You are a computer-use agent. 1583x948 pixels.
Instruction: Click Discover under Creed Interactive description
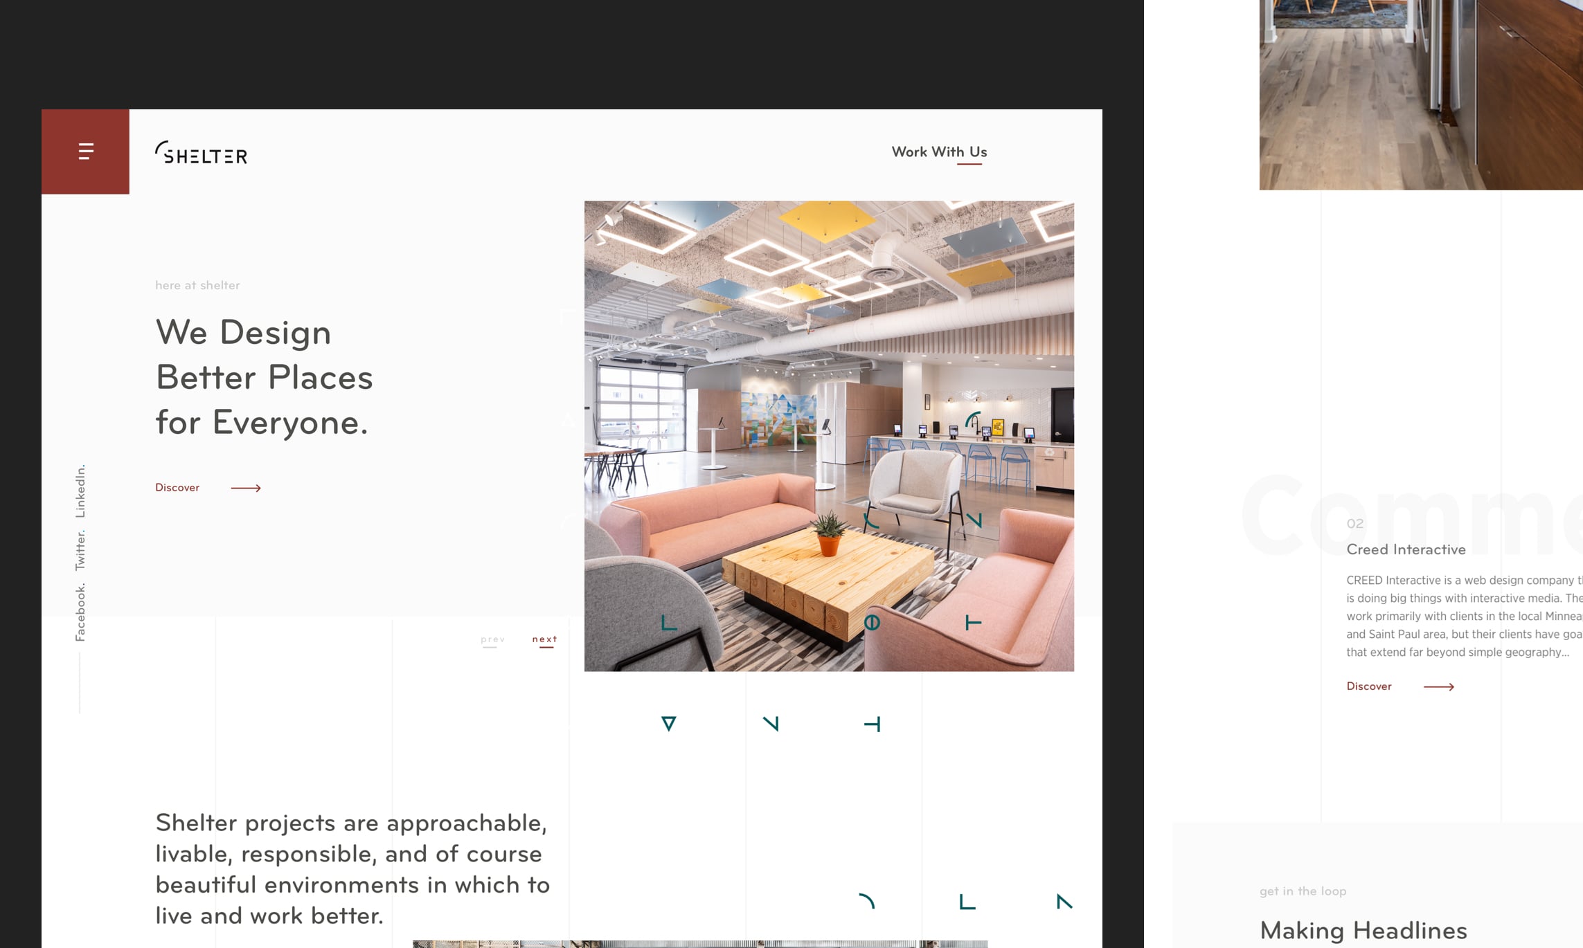(x=1368, y=686)
